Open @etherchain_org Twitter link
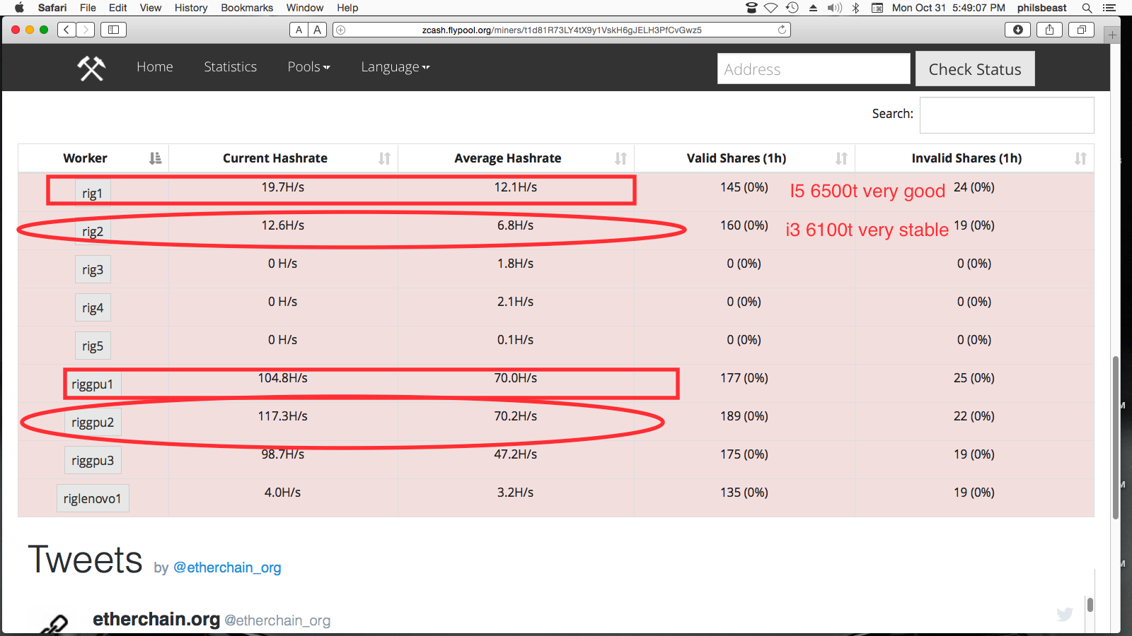The image size is (1132, 636). 227,567
